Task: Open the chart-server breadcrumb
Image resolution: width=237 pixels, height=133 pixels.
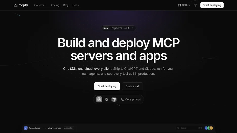Action: click(x=54, y=128)
